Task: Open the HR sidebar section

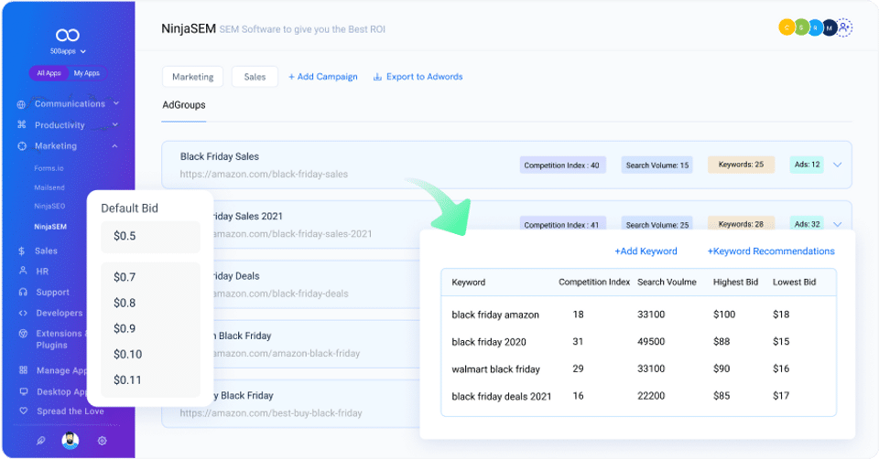Action: click(x=42, y=271)
